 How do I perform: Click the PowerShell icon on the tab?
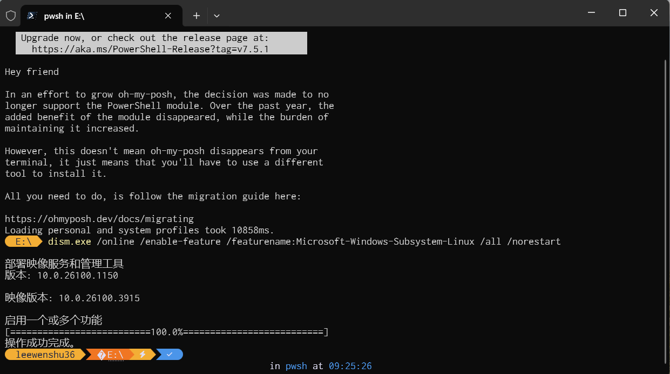tap(32, 16)
